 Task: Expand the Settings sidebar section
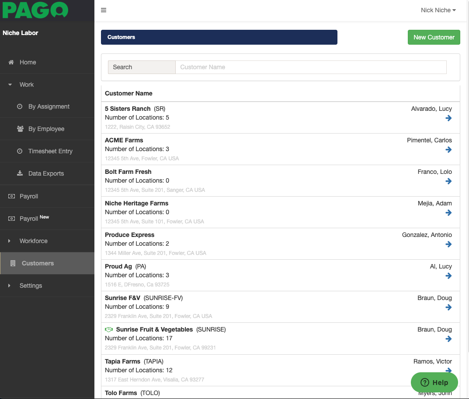(x=31, y=286)
